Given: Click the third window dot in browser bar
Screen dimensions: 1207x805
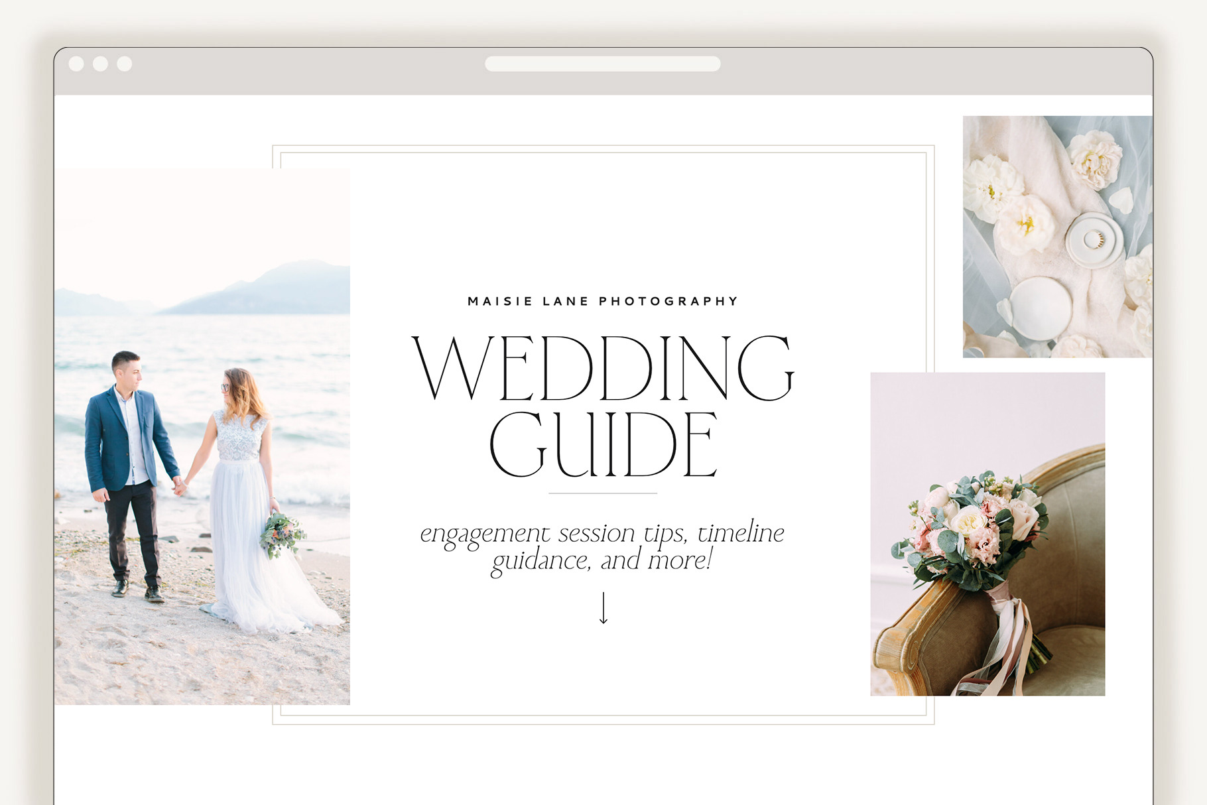Looking at the screenshot, I should [125, 64].
